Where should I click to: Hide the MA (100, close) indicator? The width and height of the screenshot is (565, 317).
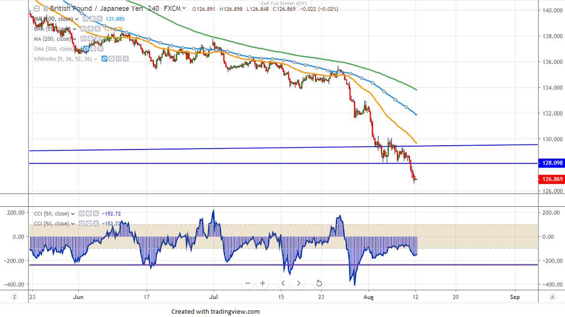point(86,19)
